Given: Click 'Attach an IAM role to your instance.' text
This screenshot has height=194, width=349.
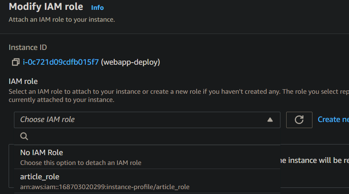Looking at the screenshot, I should [62, 20].
